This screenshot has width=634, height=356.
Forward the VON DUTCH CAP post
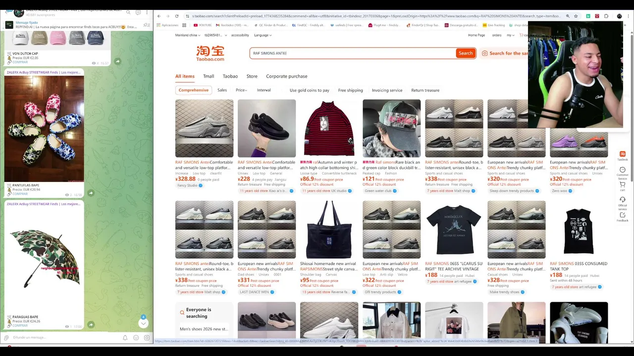[117, 61]
